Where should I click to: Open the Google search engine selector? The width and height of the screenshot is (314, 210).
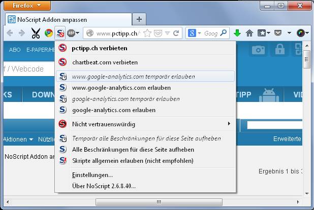coord(194,33)
